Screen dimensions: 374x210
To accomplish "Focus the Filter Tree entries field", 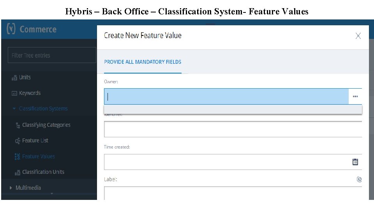I will coord(52,55).
